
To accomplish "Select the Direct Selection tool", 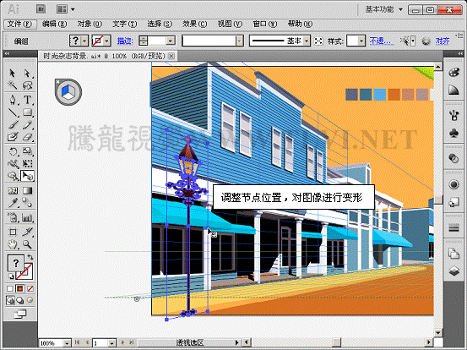I will [27, 73].
